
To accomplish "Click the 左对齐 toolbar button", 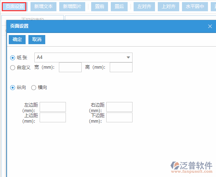I will [144, 6].
